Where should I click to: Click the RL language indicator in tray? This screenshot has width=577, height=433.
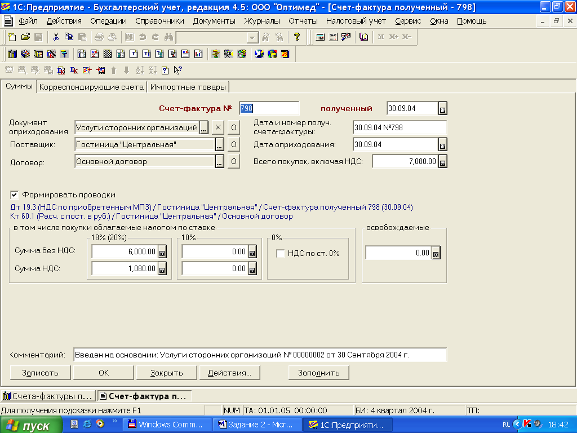click(507, 425)
